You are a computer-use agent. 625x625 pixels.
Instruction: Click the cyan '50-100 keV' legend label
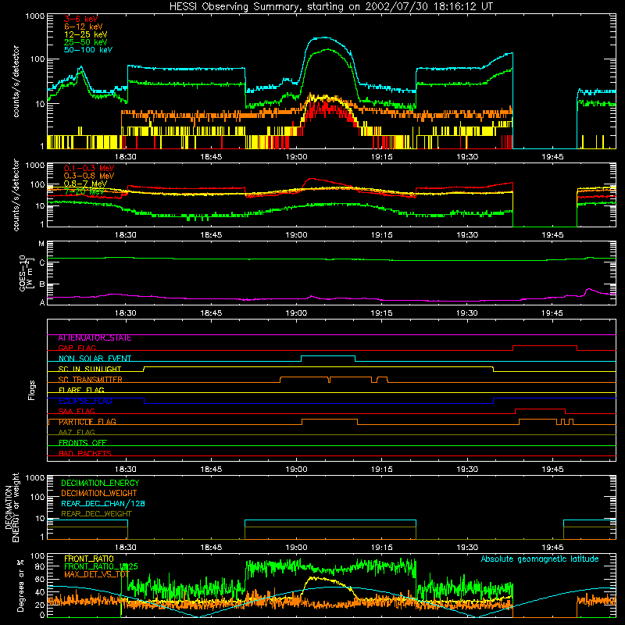88,50
